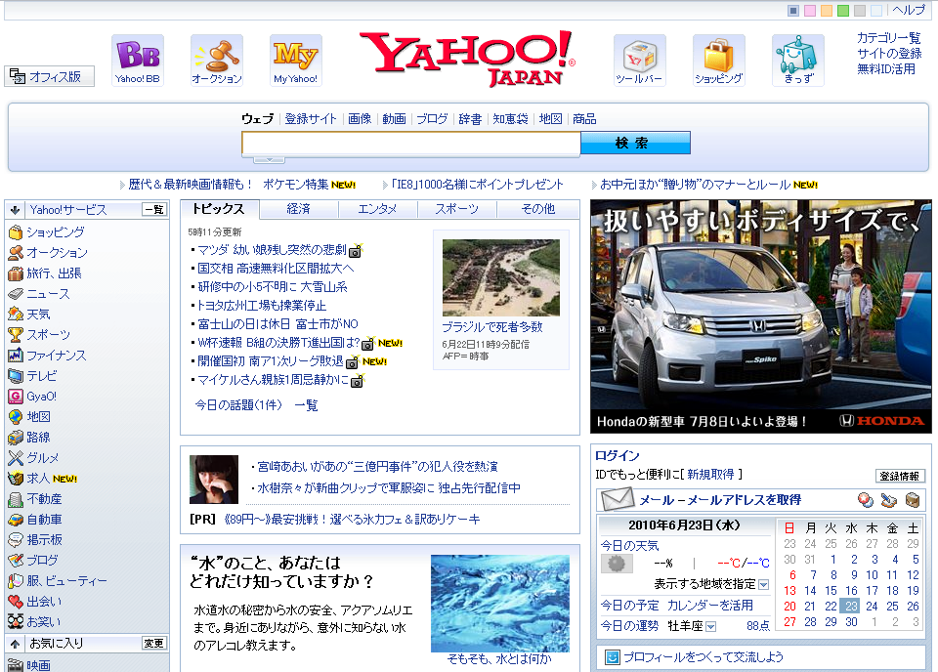This screenshot has width=938, height=672.
Task: Click the search text input field
Action: click(410, 144)
